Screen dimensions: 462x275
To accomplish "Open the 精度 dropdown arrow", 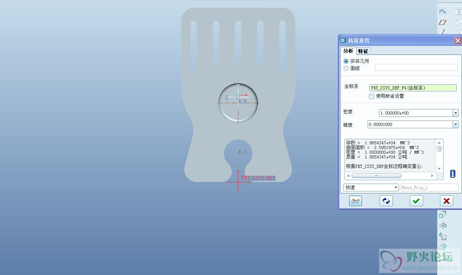I will pos(456,124).
